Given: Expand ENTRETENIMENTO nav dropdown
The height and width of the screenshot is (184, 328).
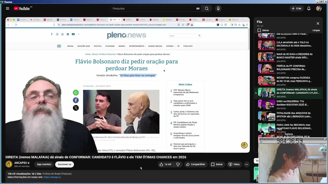Looking at the screenshot, I should (x=137, y=46).
